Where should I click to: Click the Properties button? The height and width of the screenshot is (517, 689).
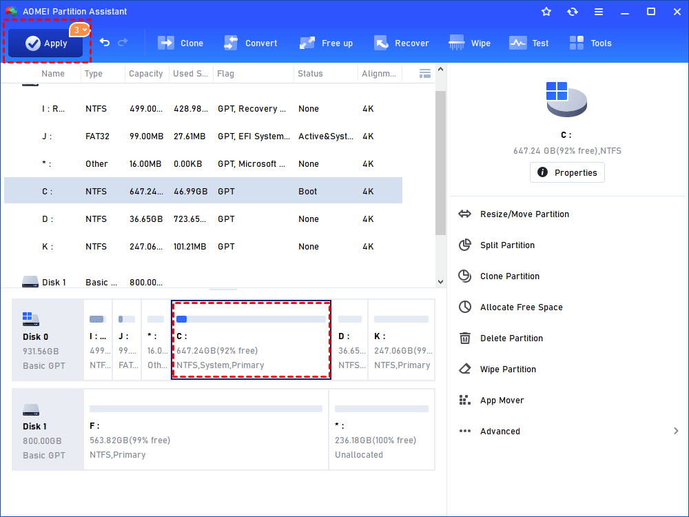(567, 172)
